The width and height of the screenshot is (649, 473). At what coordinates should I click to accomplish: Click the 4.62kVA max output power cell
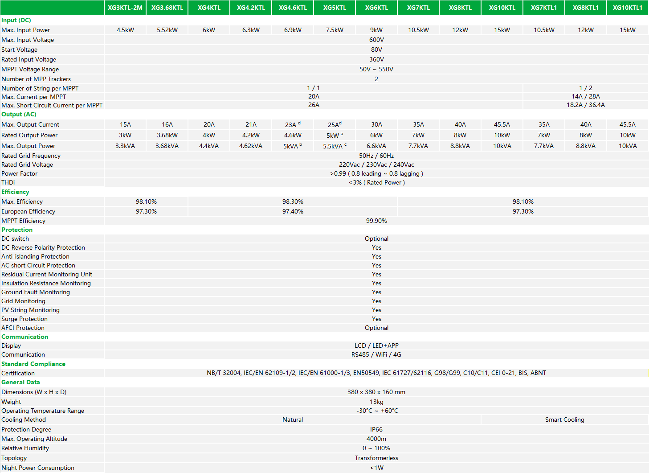[x=251, y=146]
